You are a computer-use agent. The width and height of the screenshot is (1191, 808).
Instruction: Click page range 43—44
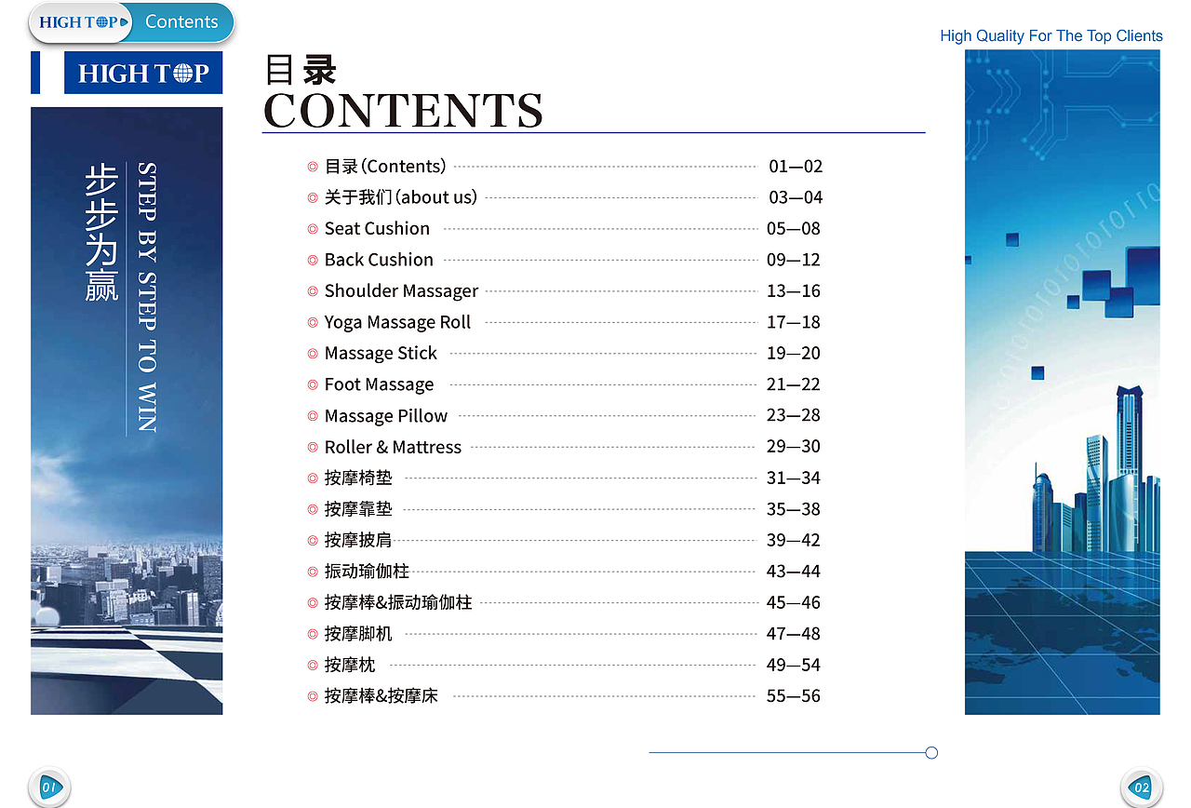[794, 572]
